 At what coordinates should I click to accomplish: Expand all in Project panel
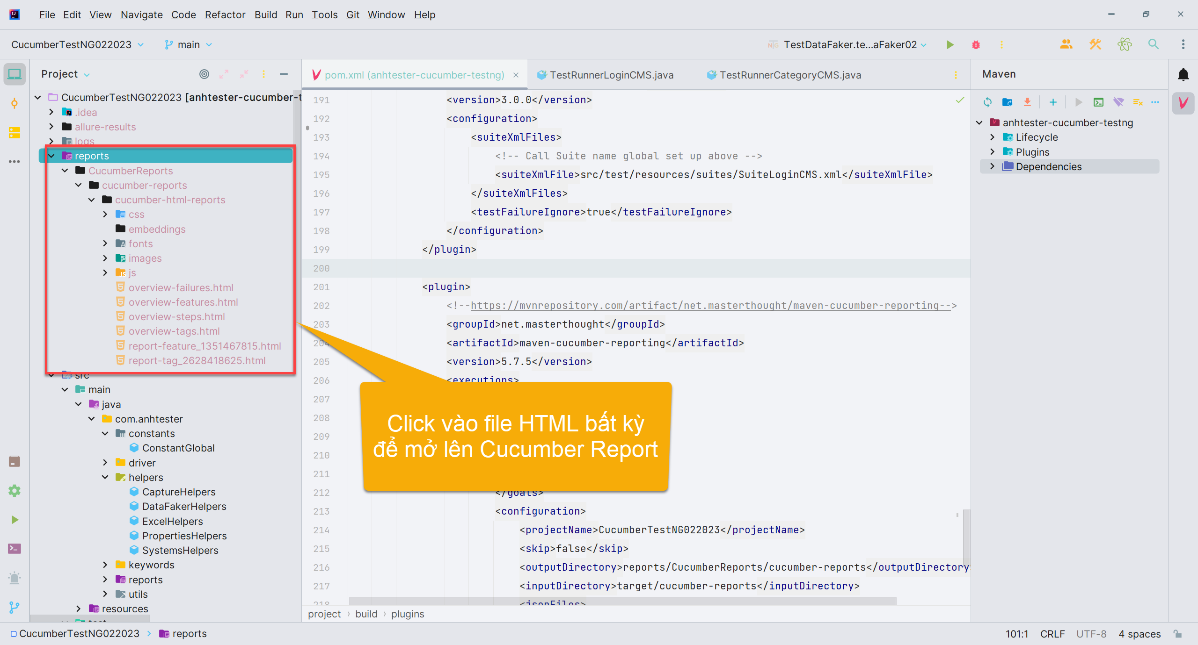[224, 74]
